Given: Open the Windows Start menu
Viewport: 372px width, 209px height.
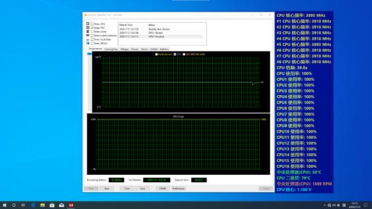Looking at the screenshot, I should [x=5, y=205].
